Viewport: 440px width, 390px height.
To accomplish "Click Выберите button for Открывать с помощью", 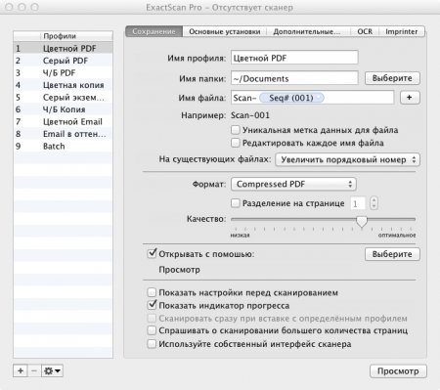I will (x=392, y=254).
